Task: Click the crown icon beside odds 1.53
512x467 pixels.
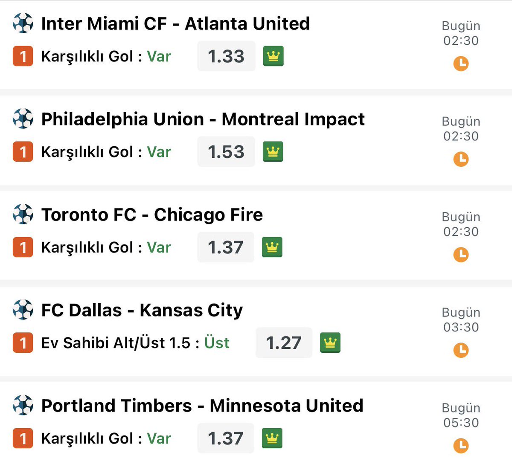Action: click(x=273, y=151)
